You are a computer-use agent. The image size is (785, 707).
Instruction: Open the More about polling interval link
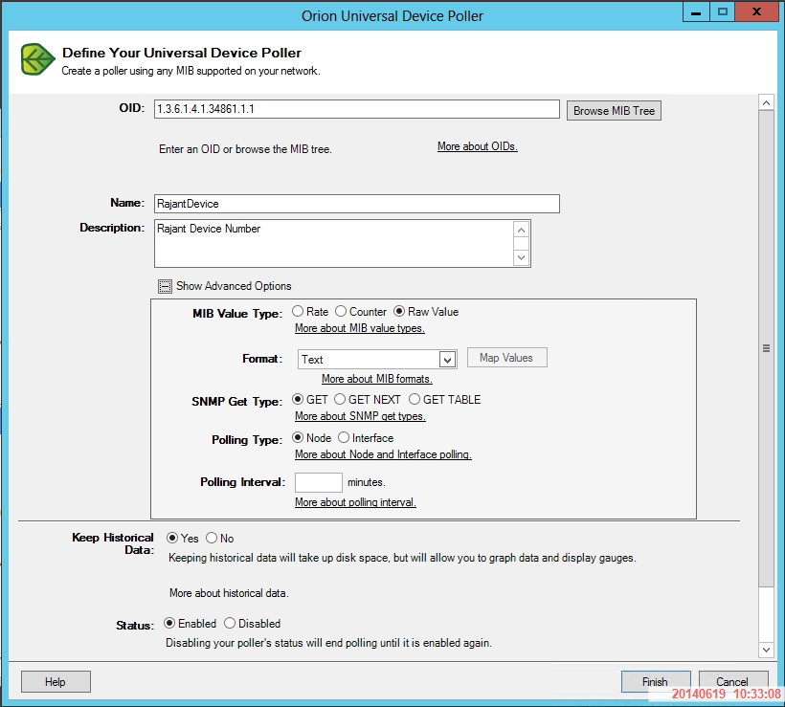point(355,502)
